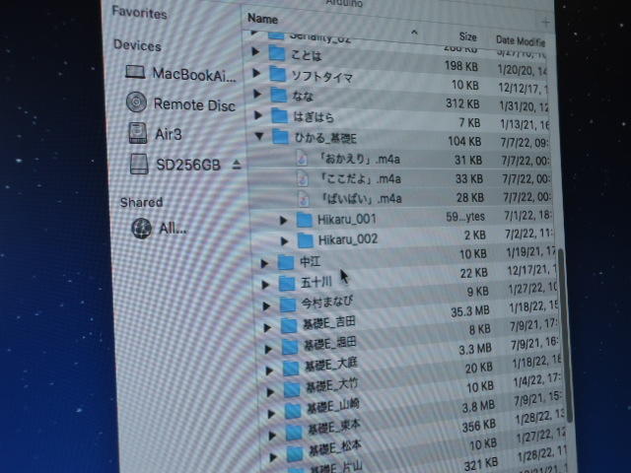The height and width of the screenshot is (473, 631).
Task: Select the 基礎E_大庭 folder icon
Action: pyautogui.click(x=291, y=368)
